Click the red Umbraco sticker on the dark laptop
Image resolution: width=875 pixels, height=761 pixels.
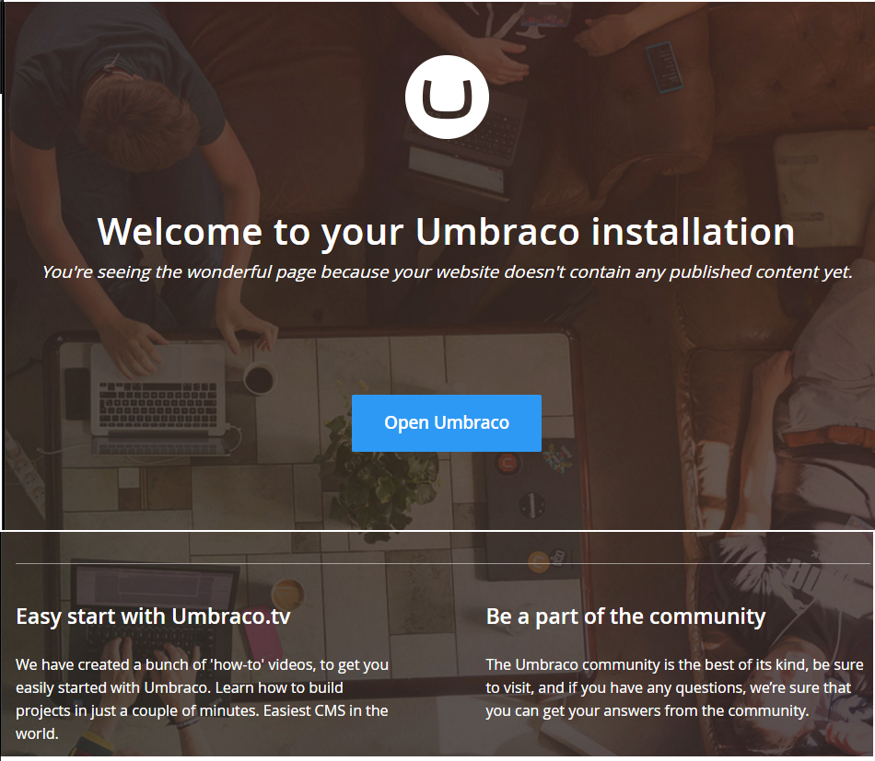[507, 463]
